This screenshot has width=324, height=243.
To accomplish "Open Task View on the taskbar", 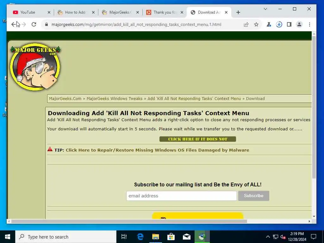I will pos(124,237).
